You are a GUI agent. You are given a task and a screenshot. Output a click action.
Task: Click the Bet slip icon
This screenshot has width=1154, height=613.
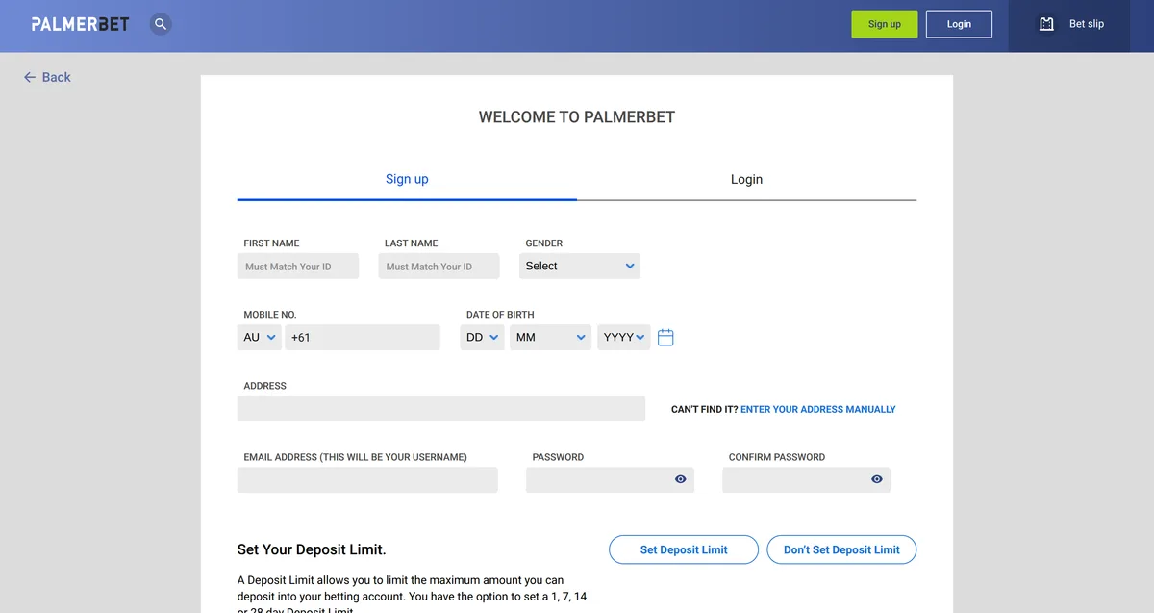(1047, 24)
